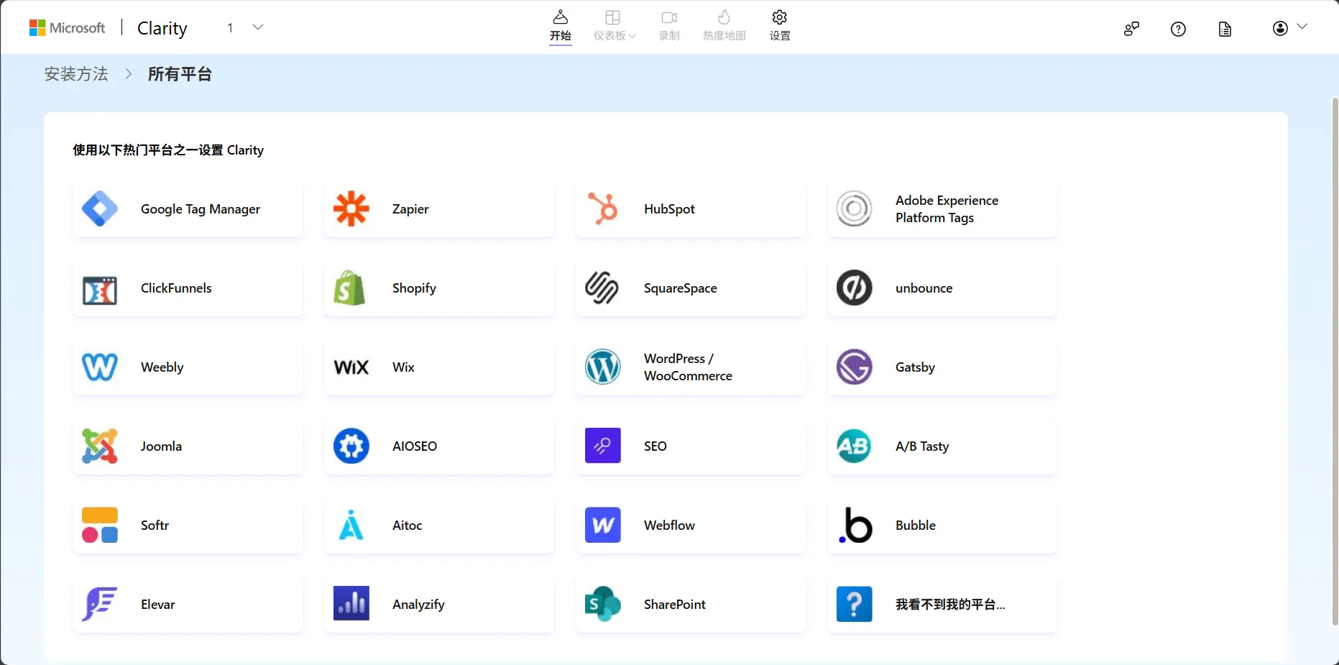1339x665 pixels.
Task: Choose the HubSpot platform icon
Action: tap(602, 209)
